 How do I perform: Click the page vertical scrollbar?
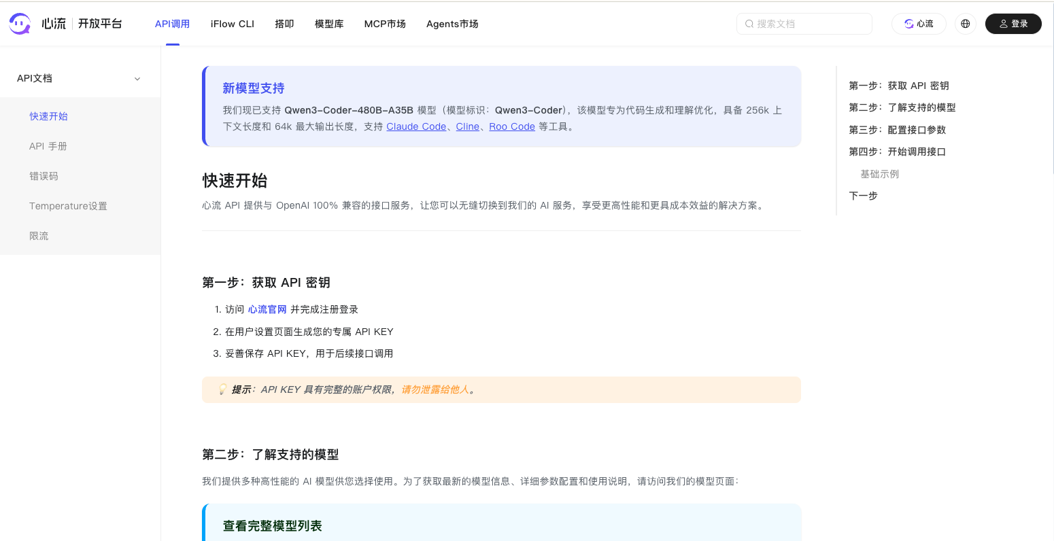tap(1052, 88)
